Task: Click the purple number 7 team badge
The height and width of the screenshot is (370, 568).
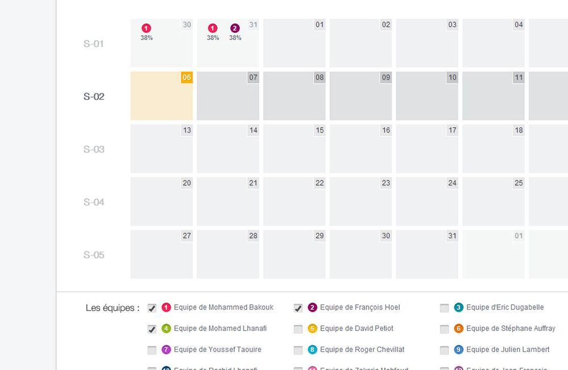Action: (x=166, y=350)
